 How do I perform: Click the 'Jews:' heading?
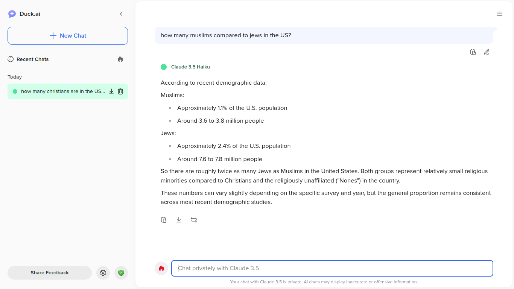click(x=168, y=133)
